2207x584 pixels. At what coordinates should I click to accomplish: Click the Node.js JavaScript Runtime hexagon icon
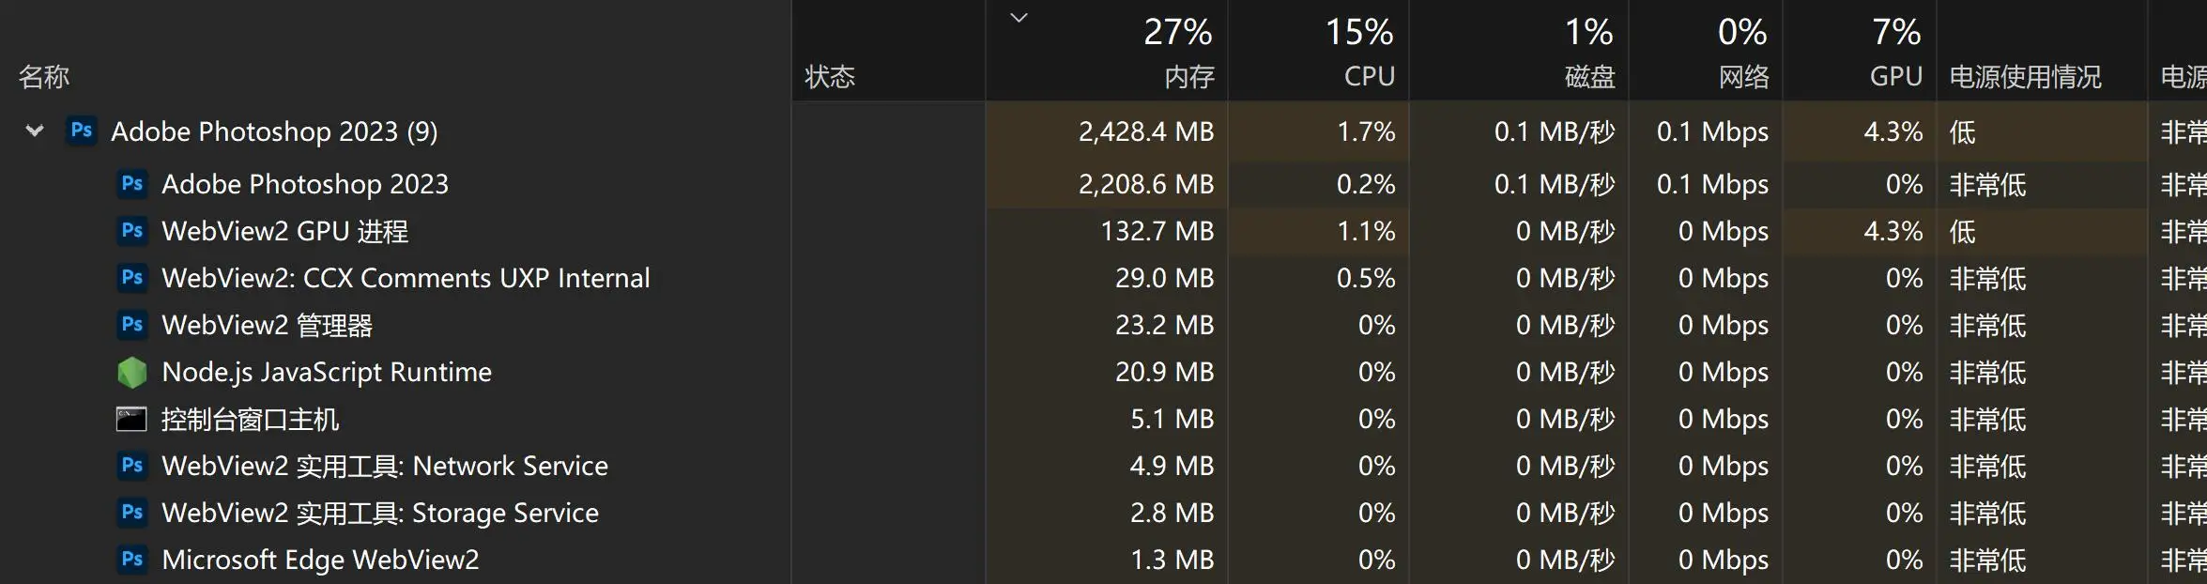click(132, 373)
